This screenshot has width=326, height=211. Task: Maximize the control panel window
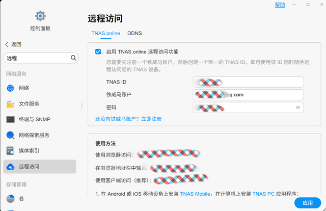pyautogui.click(x=308, y=5)
